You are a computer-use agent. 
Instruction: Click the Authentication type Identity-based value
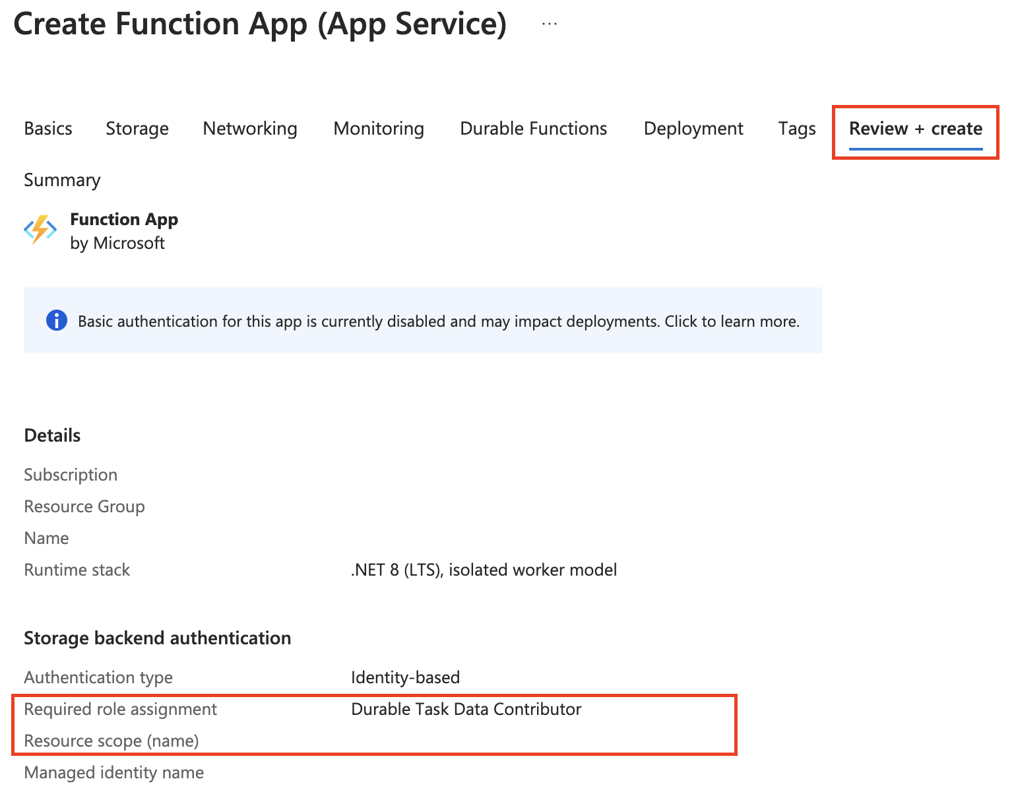405,677
